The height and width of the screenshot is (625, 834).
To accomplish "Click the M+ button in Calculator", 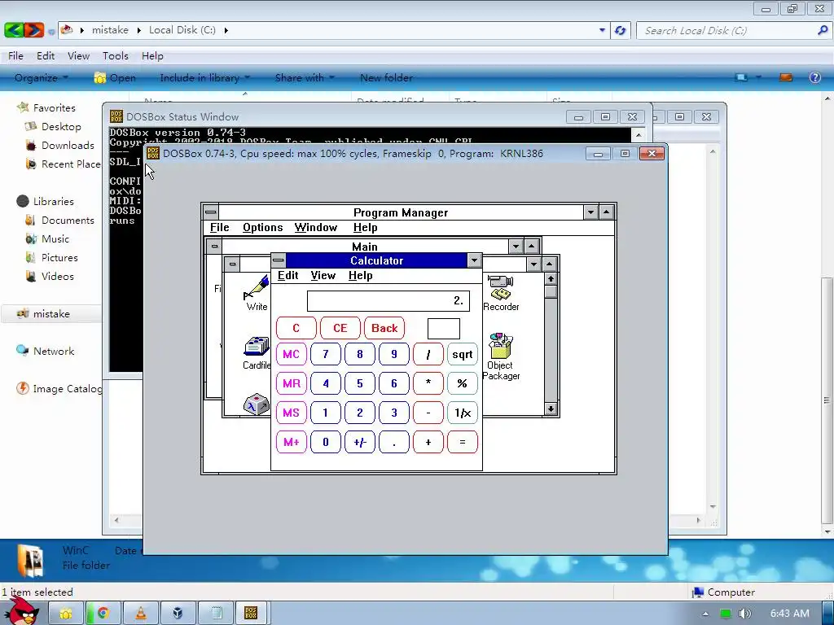I will click(x=291, y=442).
